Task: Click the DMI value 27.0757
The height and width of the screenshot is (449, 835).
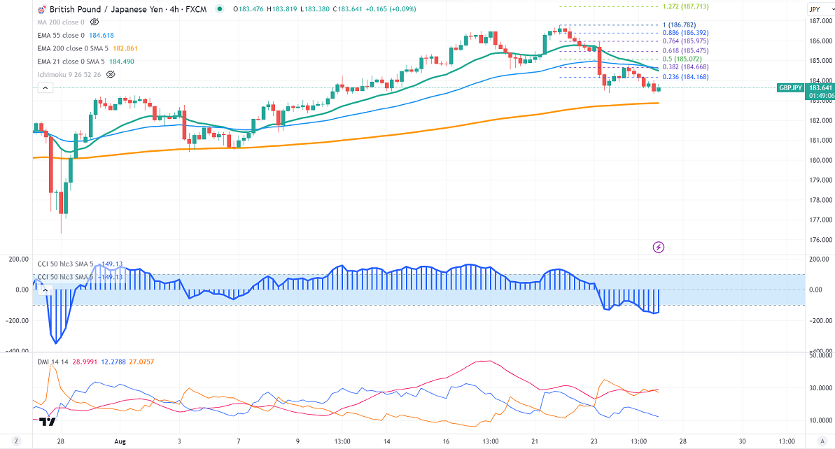Action: (x=141, y=362)
